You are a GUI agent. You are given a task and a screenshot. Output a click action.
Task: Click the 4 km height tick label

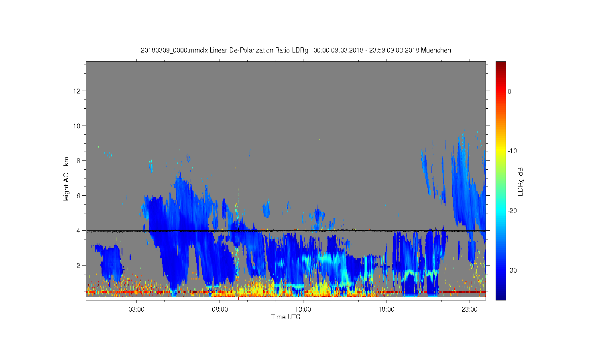point(78,231)
